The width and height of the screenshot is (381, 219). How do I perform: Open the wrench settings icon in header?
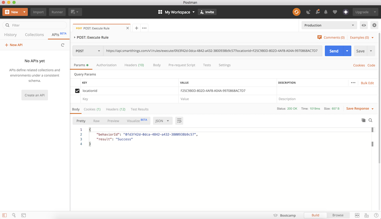click(317, 12)
